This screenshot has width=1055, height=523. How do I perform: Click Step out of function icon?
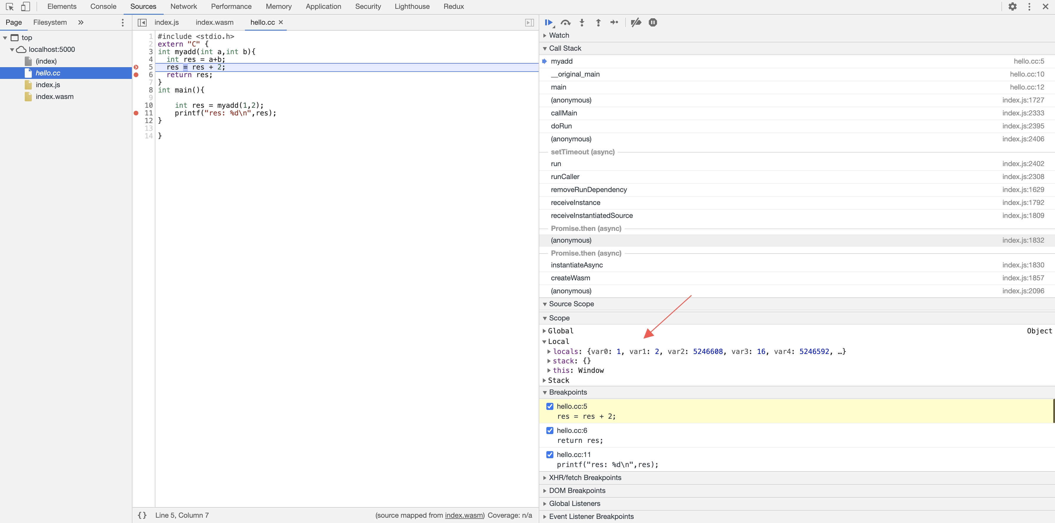(598, 22)
